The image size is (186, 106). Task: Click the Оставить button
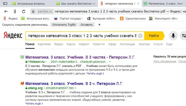(x=87, y=25)
